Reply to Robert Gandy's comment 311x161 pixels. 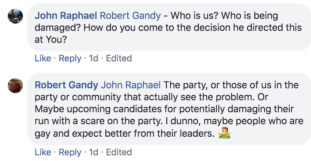coord(70,152)
